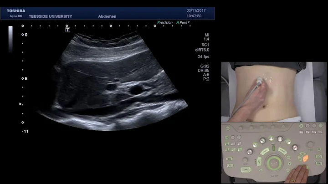This screenshot has height=184, width=328.
Task: Click the '6C1' probe label
Action: tap(205, 45)
